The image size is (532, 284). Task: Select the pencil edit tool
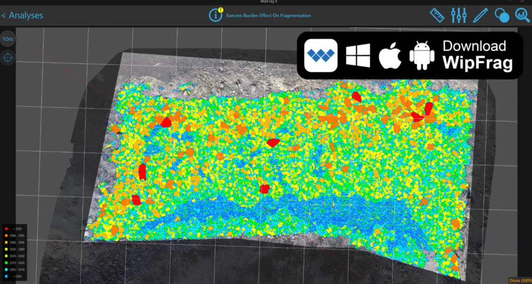click(x=480, y=15)
